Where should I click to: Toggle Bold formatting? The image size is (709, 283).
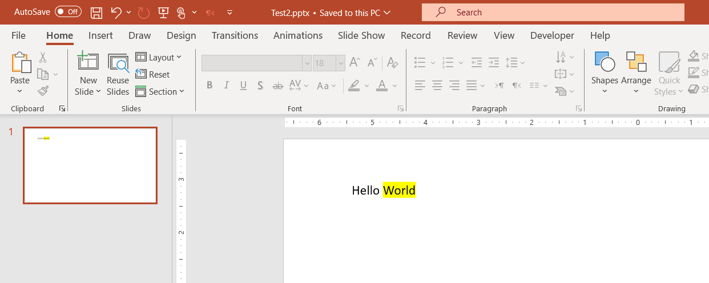point(210,86)
